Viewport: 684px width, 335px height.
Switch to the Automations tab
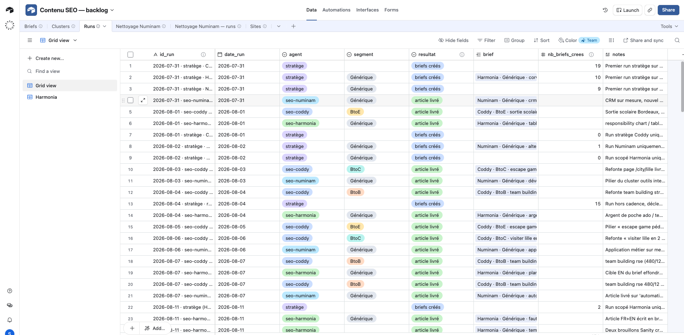pyautogui.click(x=336, y=10)
